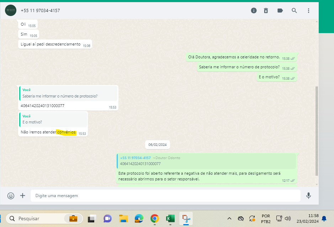The width and height of the screenshot is (334, 227).
Task: Open contact info with the info icon
Action: pos(254,11)
